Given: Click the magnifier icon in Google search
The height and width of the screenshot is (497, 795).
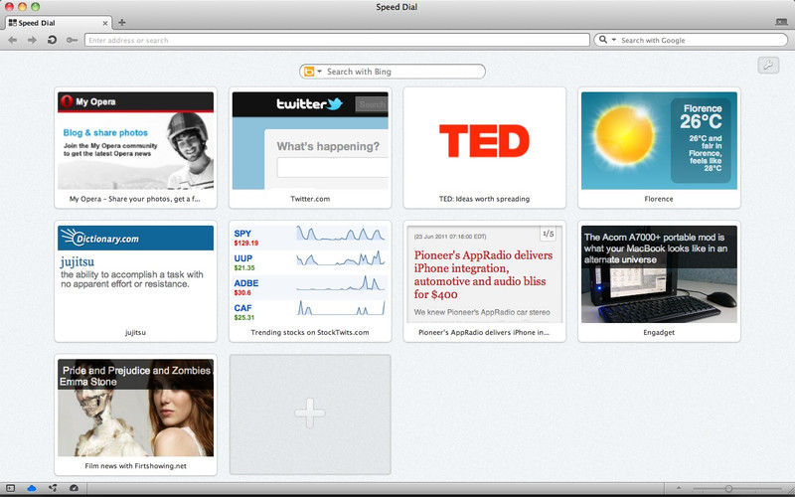Looking at the screenshot, I should pos(603,40).
